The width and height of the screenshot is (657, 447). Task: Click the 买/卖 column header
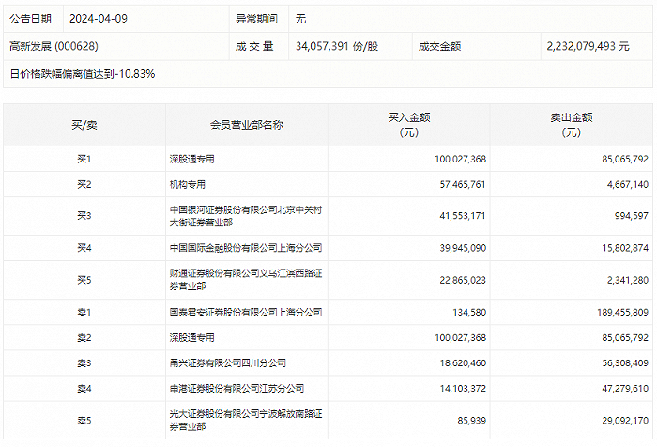[x=84, y=125]
